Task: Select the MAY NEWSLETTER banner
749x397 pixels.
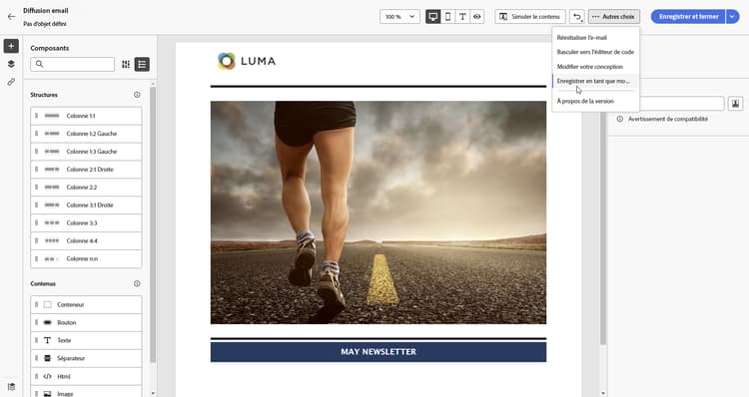Action: tap(378, 352)
